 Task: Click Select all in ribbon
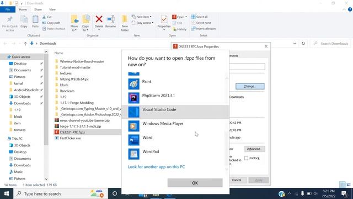coord(200,17)
